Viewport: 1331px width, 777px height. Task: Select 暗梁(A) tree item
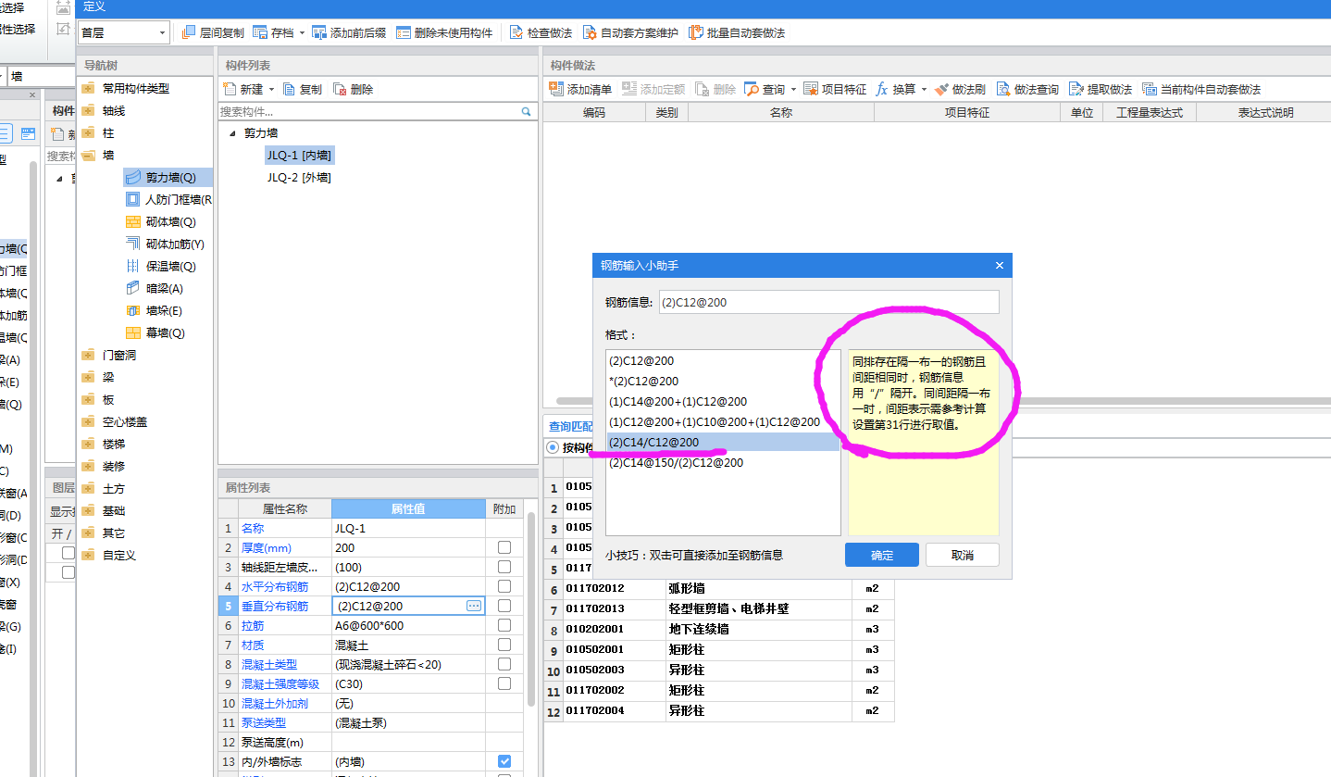[154, 288]
